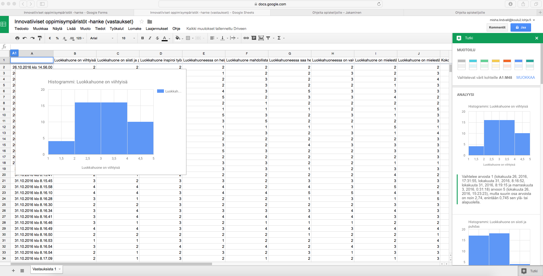Click the filter icon
Image resolution: width=543 pixels, height=276 pixels.
pyautogui.click(x=268, y=38)
